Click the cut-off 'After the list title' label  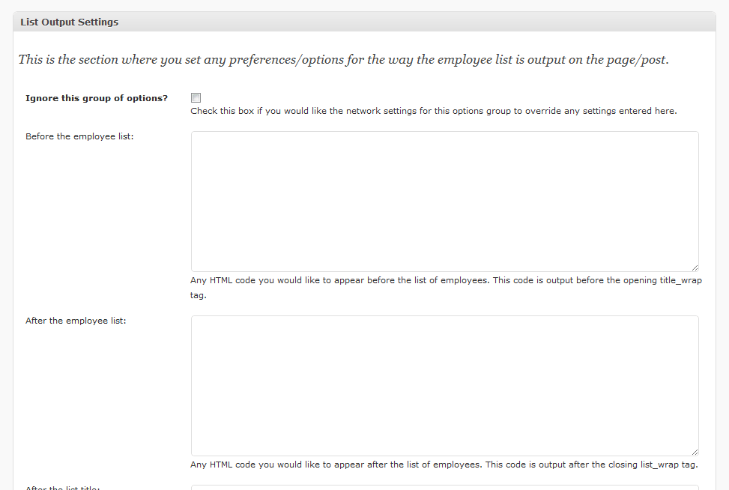(63, 488)
